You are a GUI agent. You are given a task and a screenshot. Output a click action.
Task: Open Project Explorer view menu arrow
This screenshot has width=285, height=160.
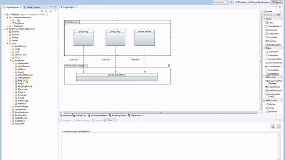tap(55, 11)
